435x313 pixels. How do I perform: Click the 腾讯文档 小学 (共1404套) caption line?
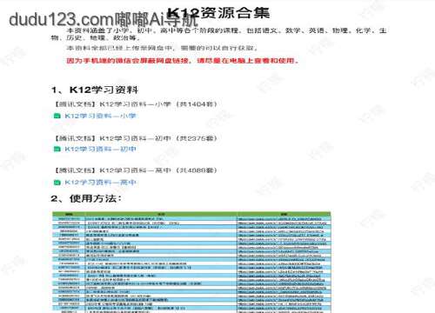136,104
